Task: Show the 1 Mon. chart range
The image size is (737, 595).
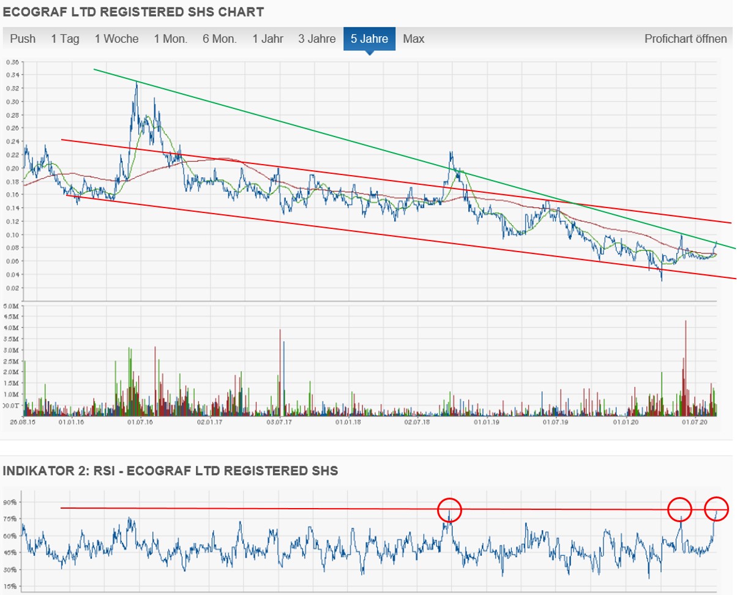Action: coord(170,39)
